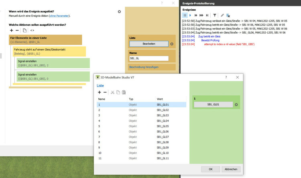Select 'Fahrzeug steht auf einem Gleis' condition
Image resolution: width=301 pixels, height=178 pixels.
(x=49, y=52)
